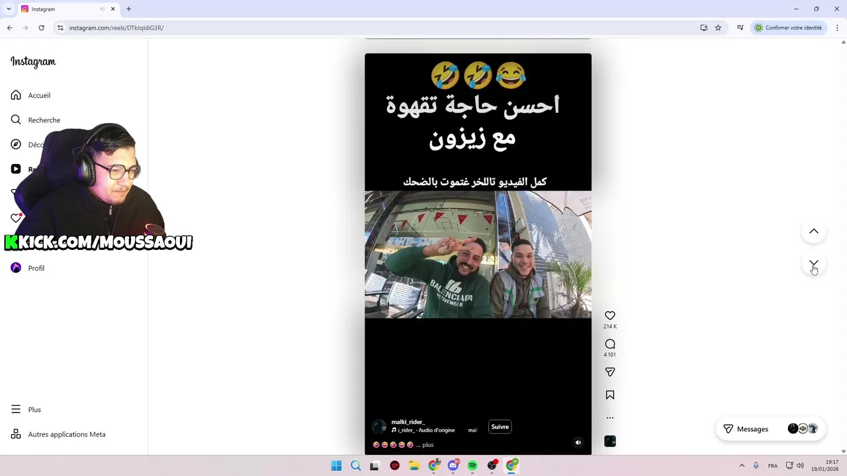Open the Windows Start menu

point(336,465)
